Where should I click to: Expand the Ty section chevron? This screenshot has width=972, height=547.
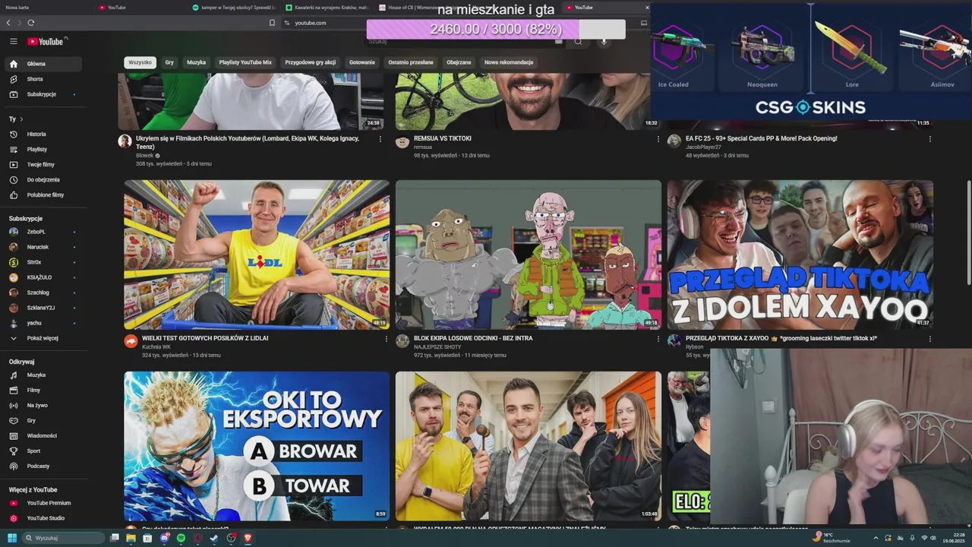(21, 119)
